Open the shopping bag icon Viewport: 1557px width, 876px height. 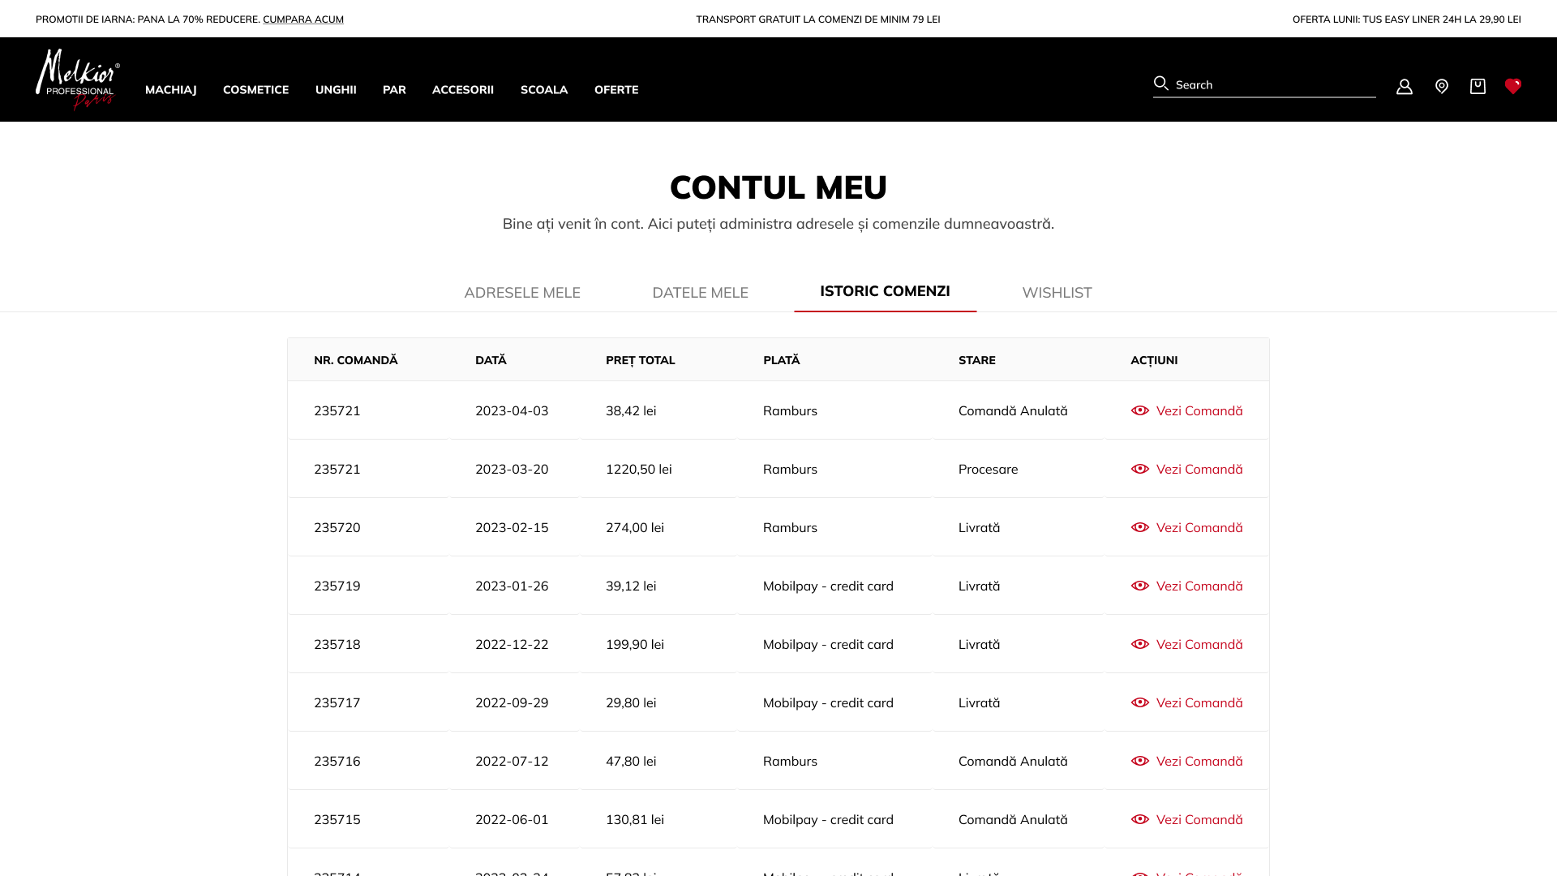tap(1479, 86)
